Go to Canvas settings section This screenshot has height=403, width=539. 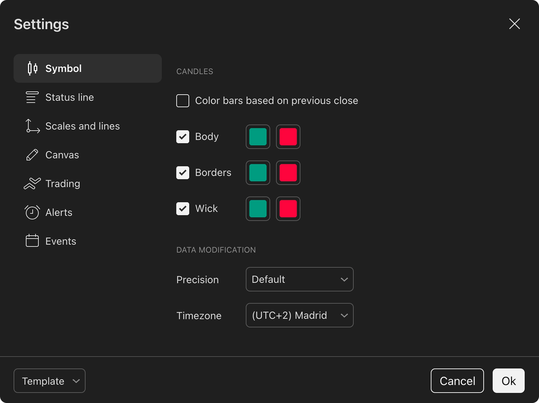[x=88, y=155]
